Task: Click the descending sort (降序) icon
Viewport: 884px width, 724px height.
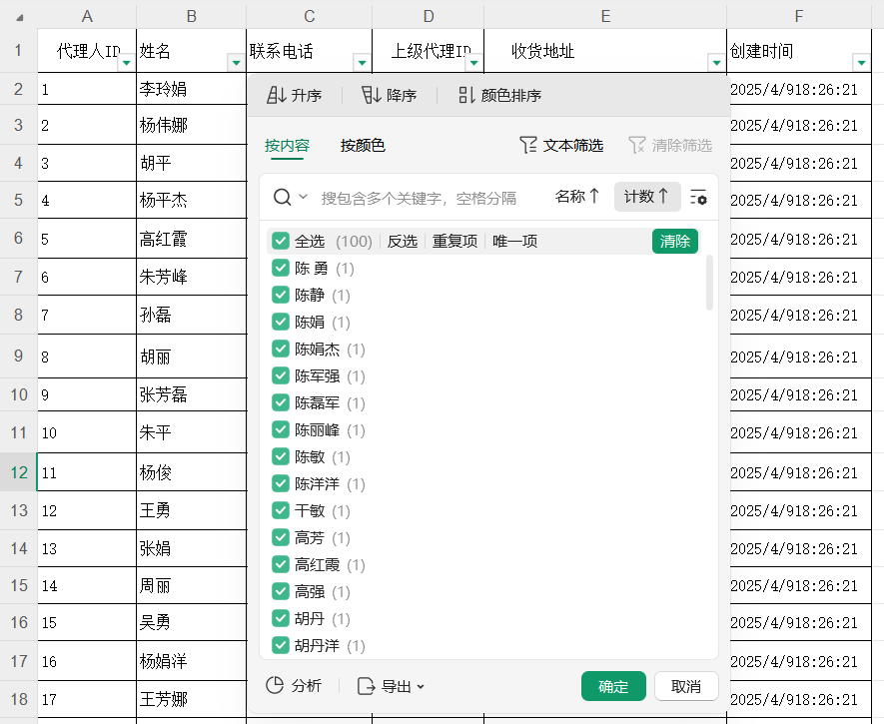Action: tap(372, 96)
